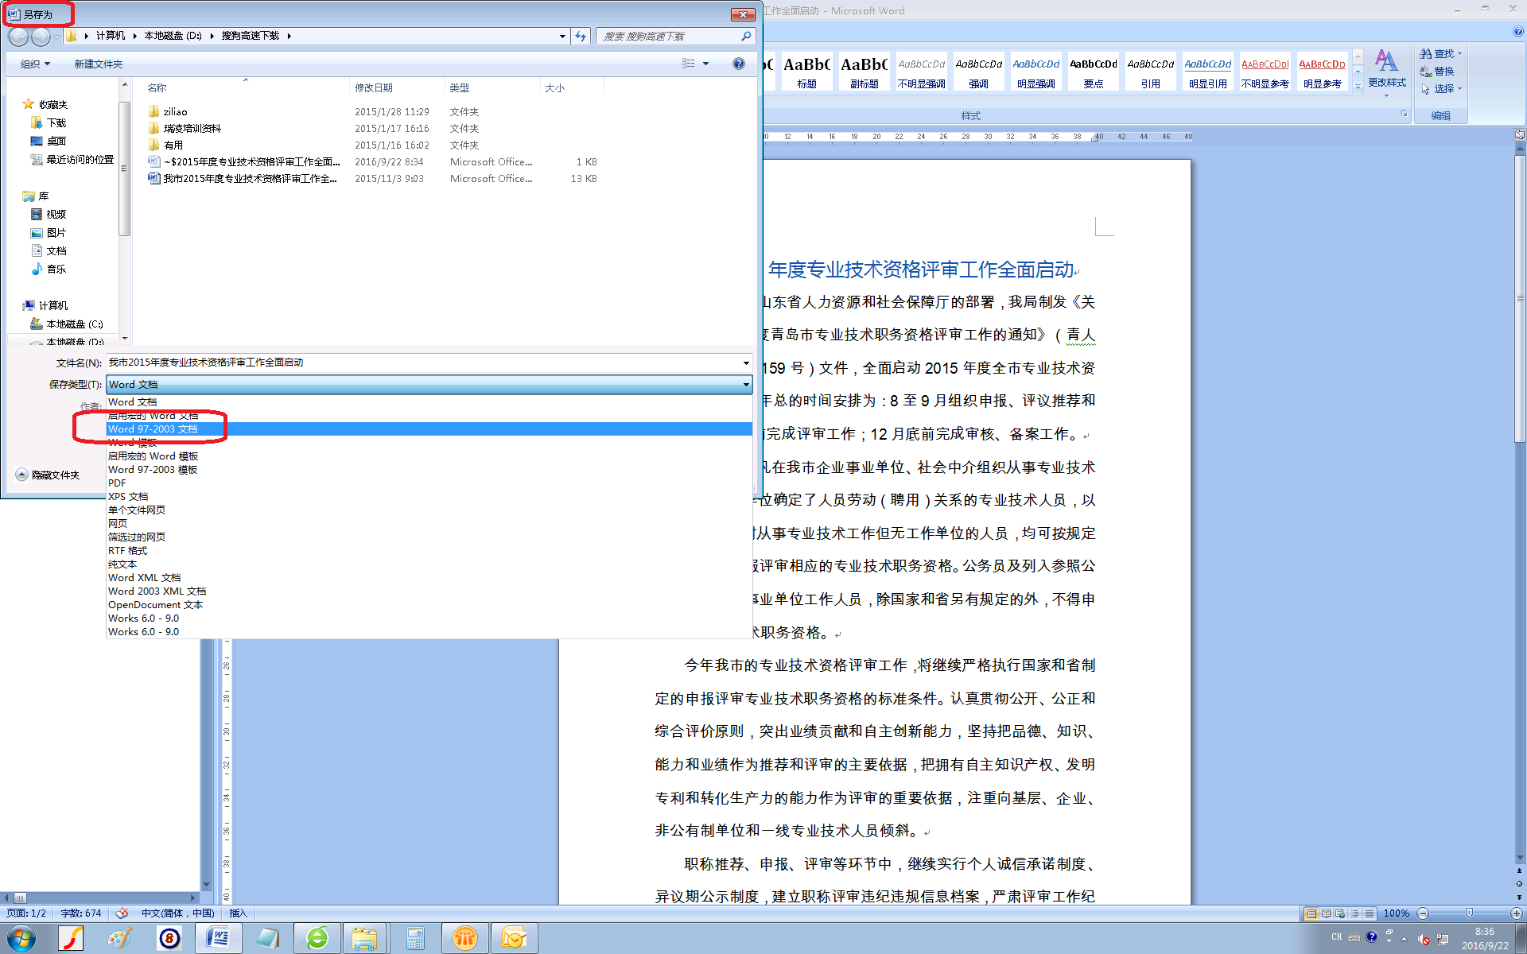Switch to web layout view icon
This screenshot has height=954, width=1527.
[x=1340, y=913]
